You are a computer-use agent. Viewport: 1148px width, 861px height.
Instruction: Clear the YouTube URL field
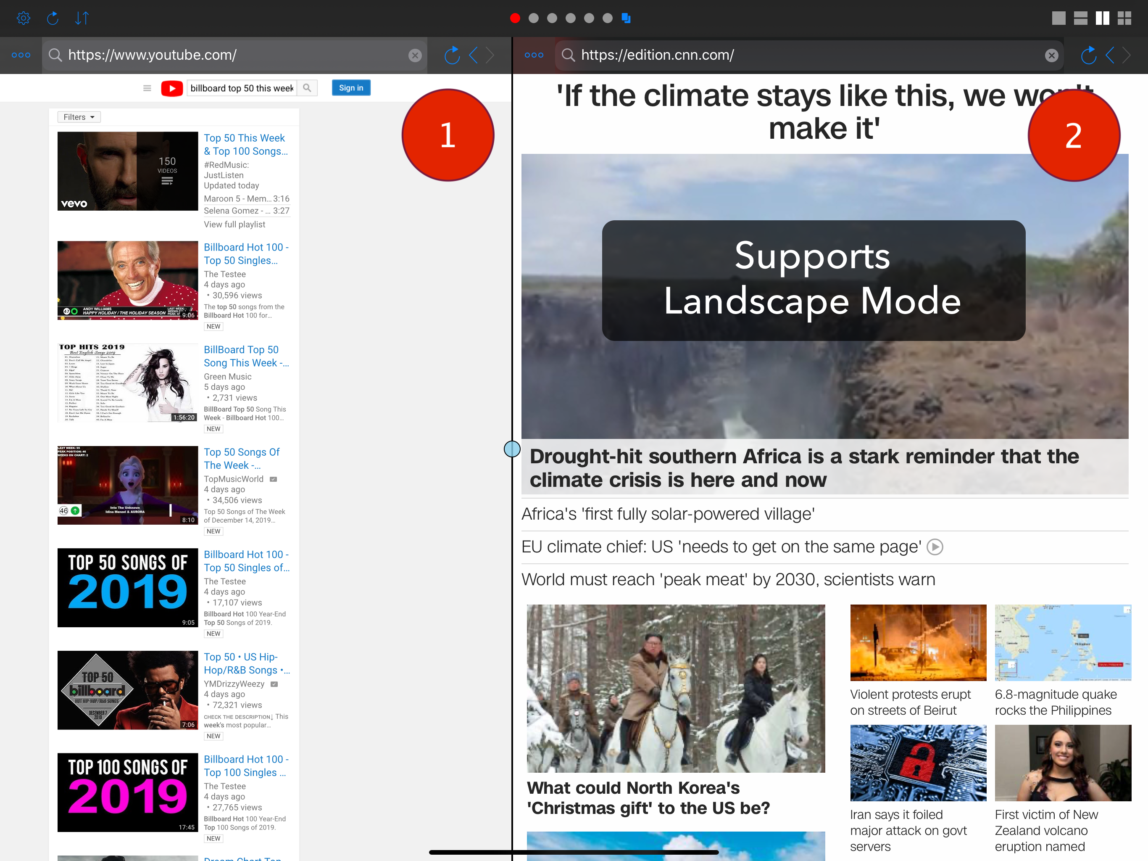tap(415, 55)
